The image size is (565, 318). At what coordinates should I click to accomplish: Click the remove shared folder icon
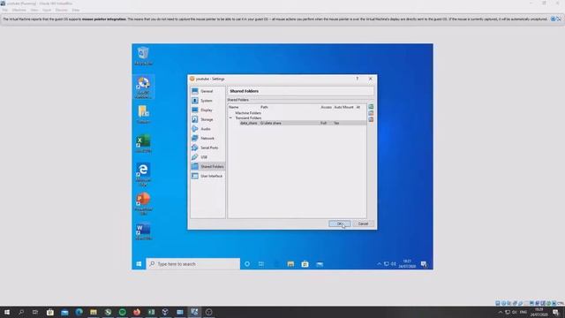[371, 119]
